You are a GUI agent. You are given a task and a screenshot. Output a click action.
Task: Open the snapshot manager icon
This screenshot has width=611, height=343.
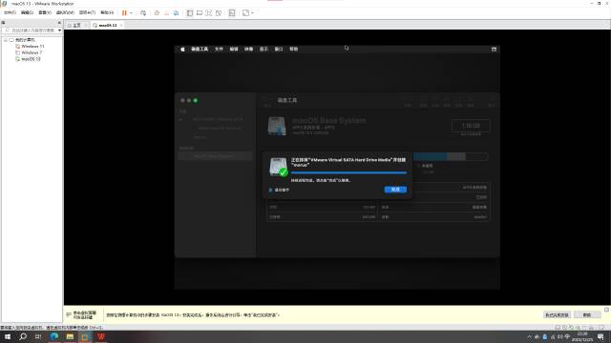pyautogui.click(x=176, y=12)
